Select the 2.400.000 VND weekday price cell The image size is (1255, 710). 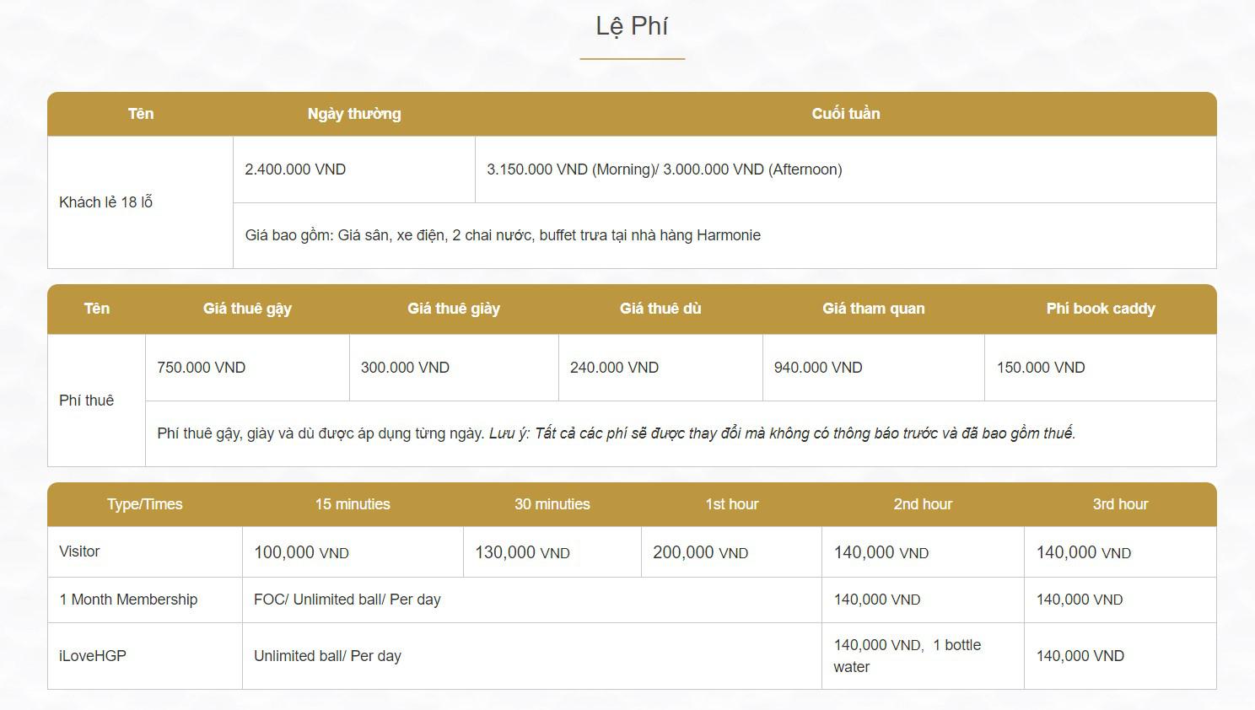coord(295,169)
